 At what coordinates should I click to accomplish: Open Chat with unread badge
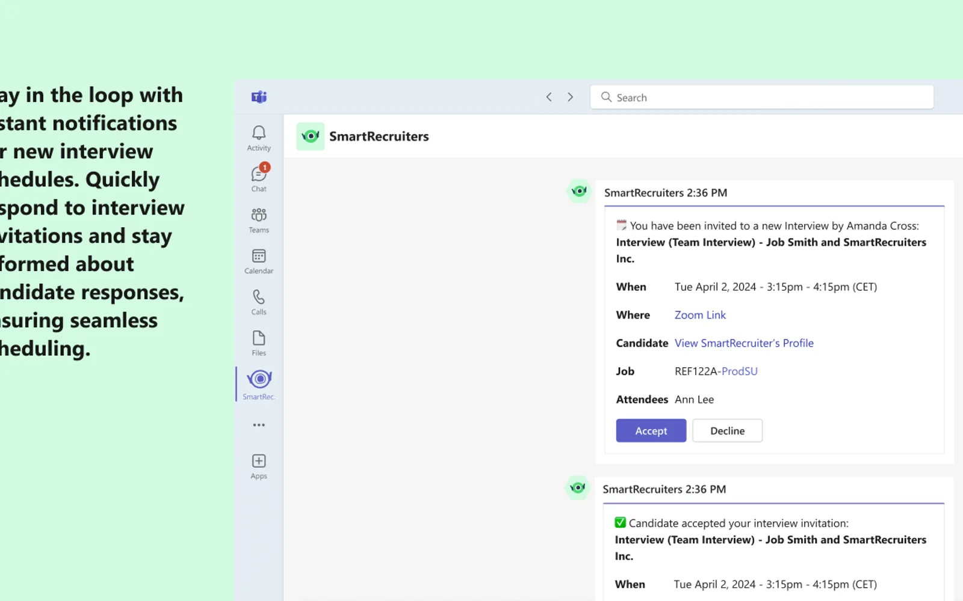[x=259, y=178]
